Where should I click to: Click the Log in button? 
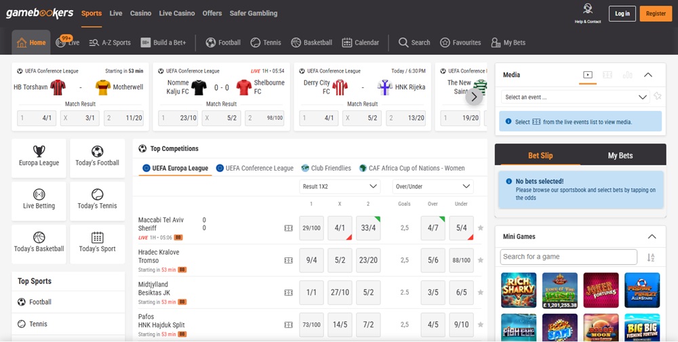pos(622,14)
